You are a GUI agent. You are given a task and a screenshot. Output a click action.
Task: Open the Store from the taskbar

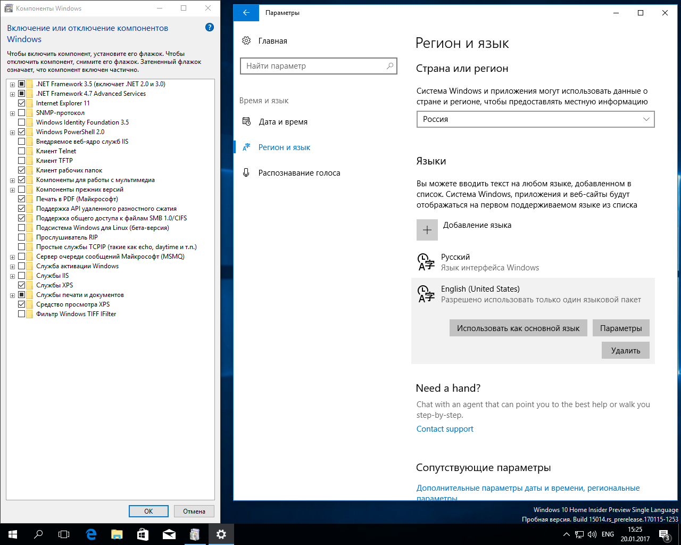coord(143,534)
